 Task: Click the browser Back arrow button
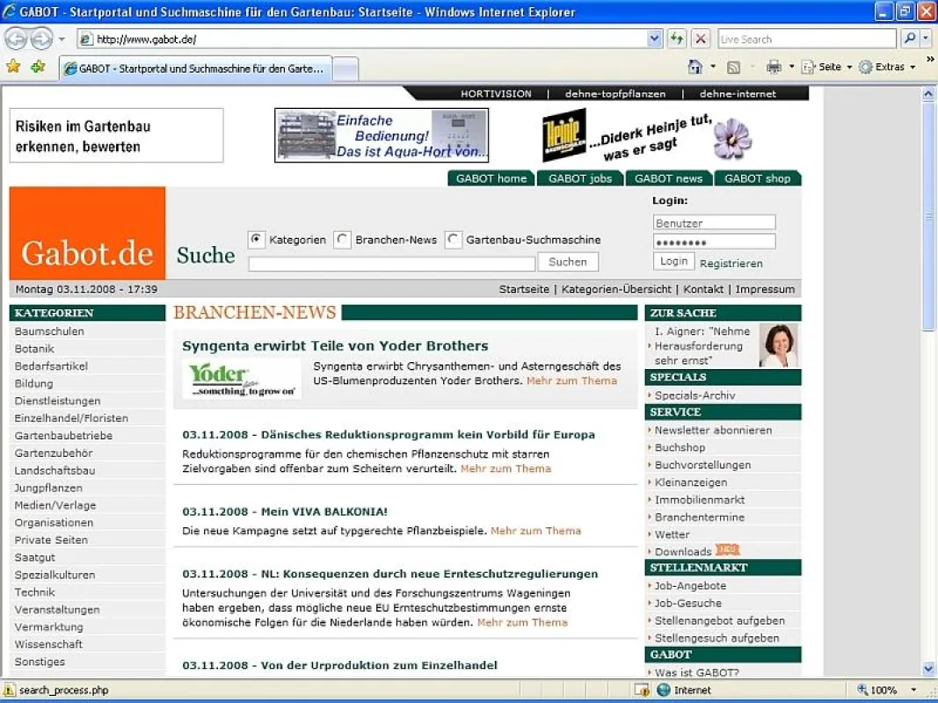click(x=16, y=40)
